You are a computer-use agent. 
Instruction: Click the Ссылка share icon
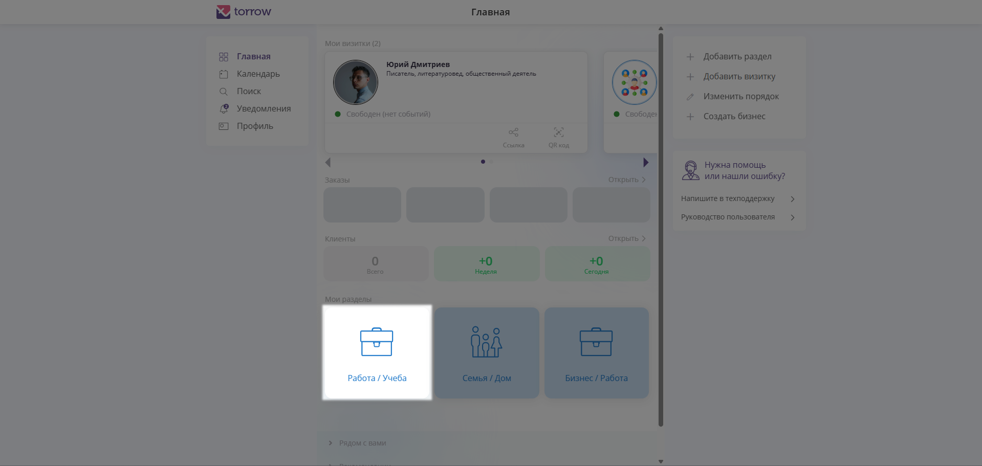pos(513,132)
